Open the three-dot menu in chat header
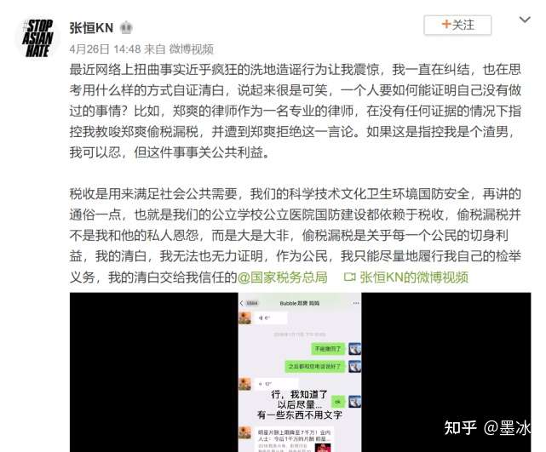 click(x=355, y=303)
